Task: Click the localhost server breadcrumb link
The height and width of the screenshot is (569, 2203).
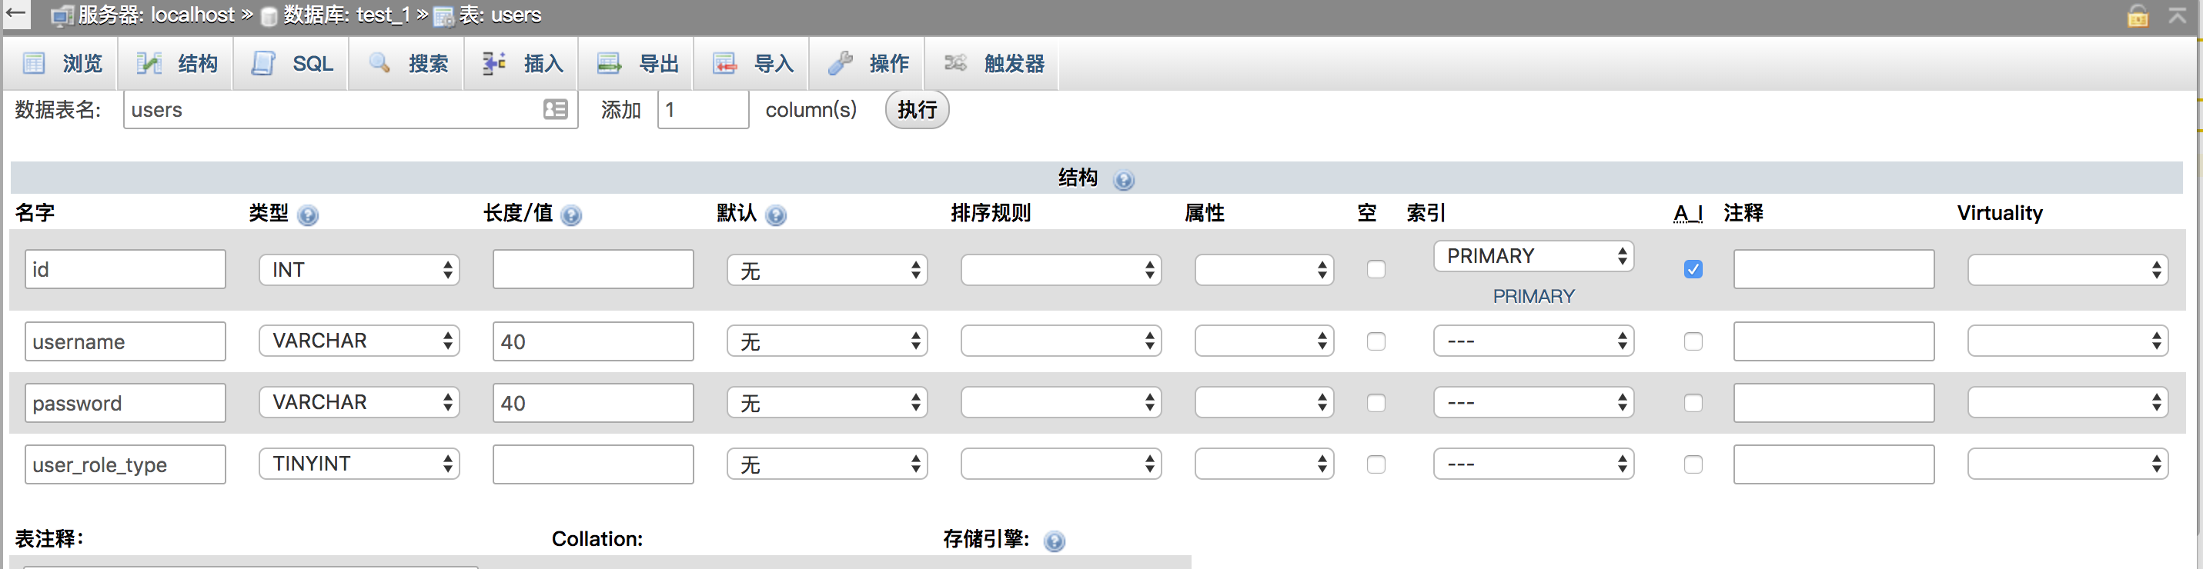Action: [x=155, y=15]
